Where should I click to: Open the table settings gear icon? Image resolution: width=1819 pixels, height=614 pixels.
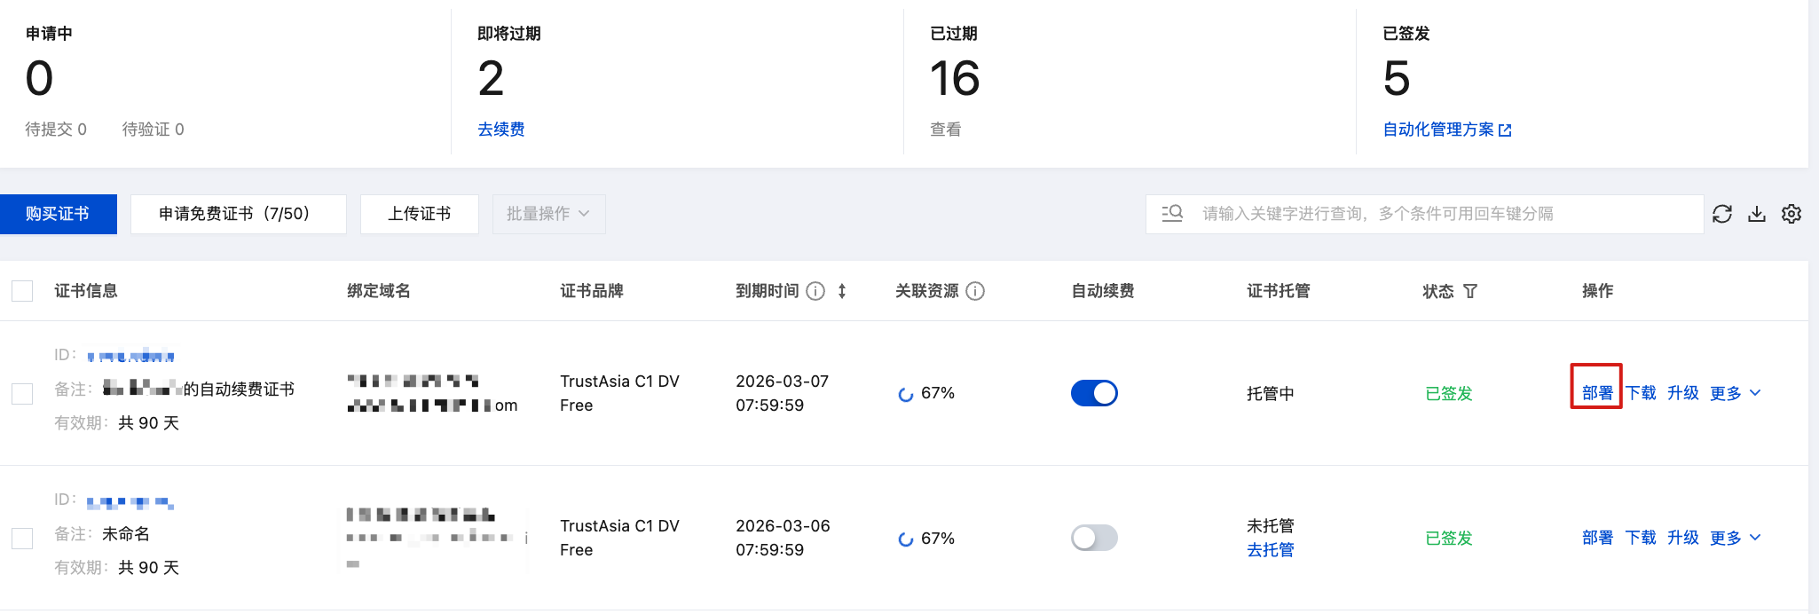1791,214
